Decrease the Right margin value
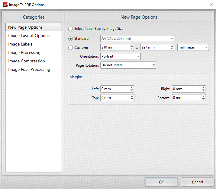 click(x=204, y=90)
